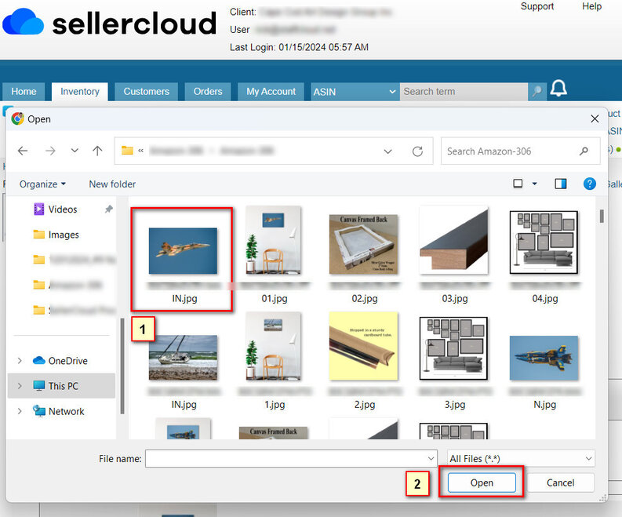Toggle the preview pane icon
This screenshot has height=517, width=622.
561,184
